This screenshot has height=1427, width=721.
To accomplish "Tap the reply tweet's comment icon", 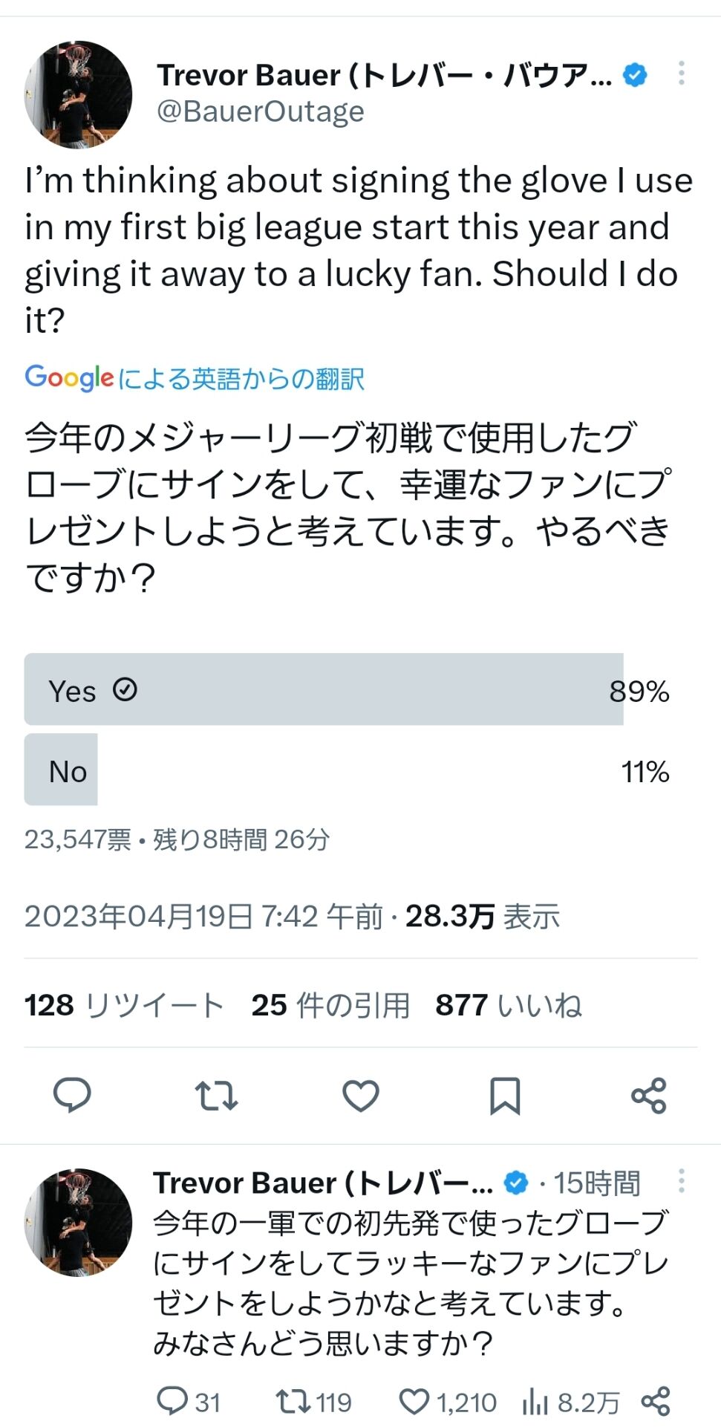I will [172, 1402].
